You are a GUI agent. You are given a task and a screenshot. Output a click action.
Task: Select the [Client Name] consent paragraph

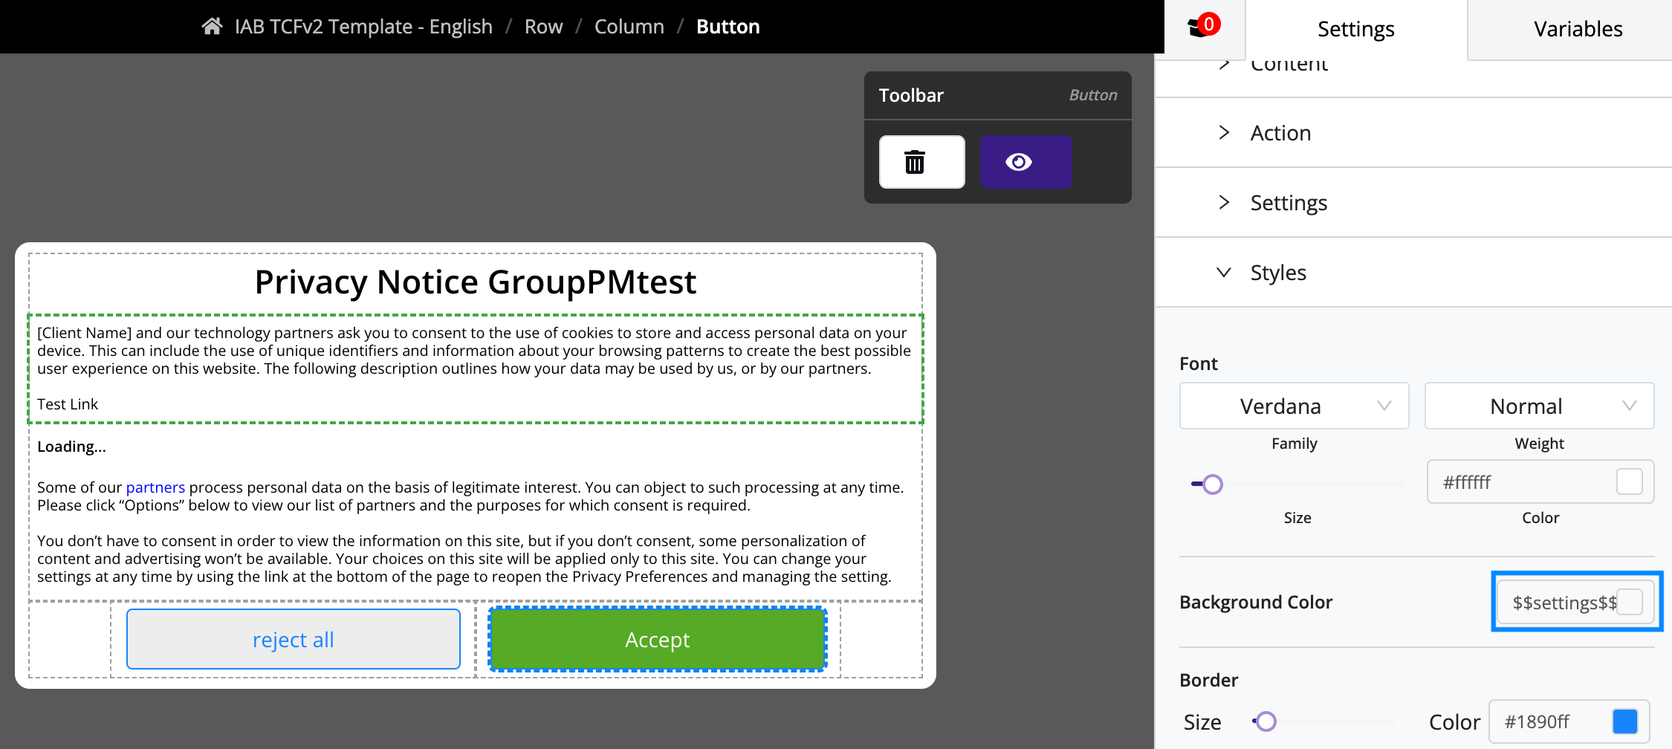coord(474,351)
